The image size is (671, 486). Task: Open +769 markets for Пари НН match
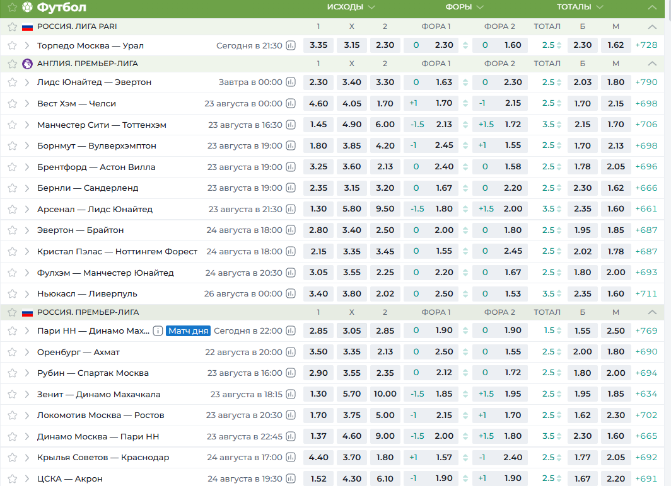646,331
